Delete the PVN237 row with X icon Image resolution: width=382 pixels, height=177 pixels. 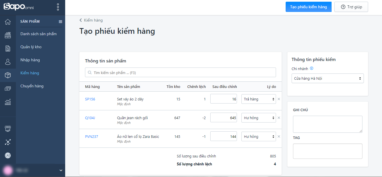[x=279, y=137]
